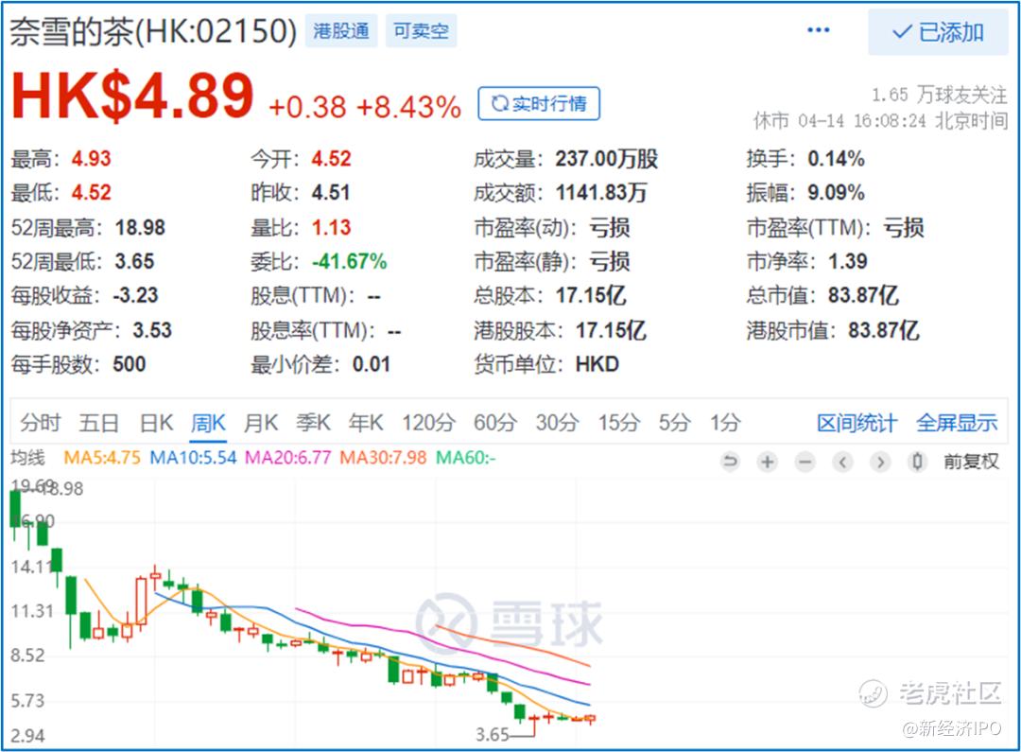Click the 均线 moving average label

28,458
